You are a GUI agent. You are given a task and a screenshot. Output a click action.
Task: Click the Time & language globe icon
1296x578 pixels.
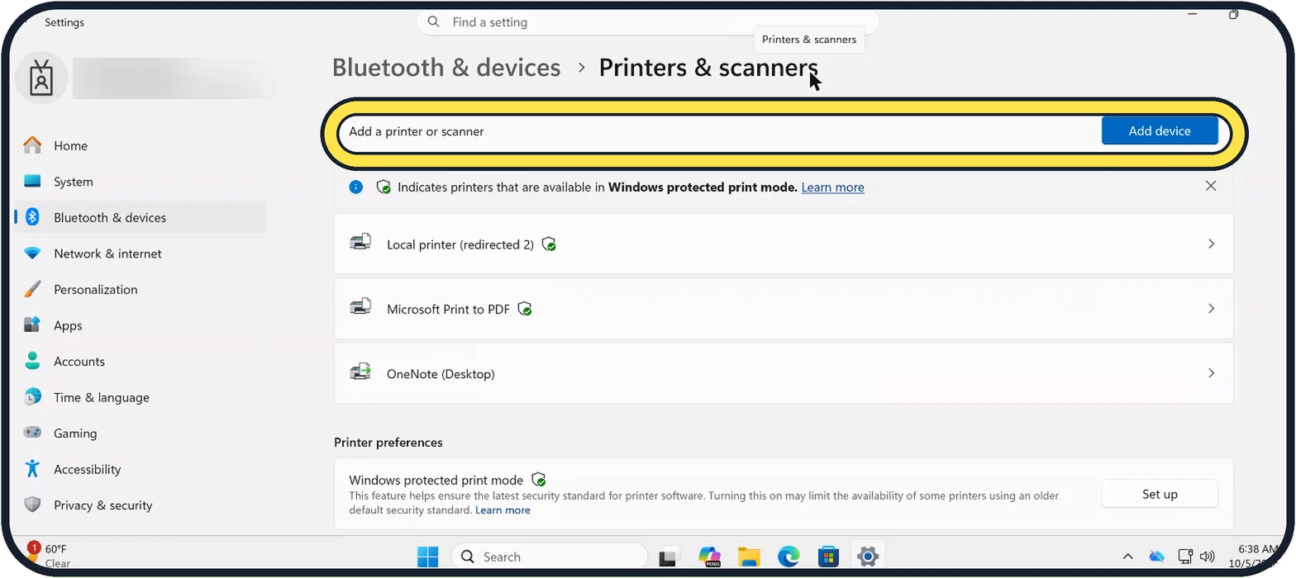point(32,397)
